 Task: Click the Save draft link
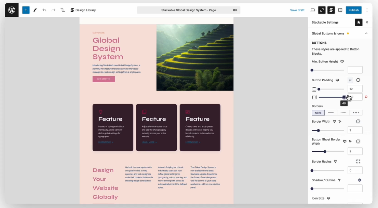click(297, 10)
